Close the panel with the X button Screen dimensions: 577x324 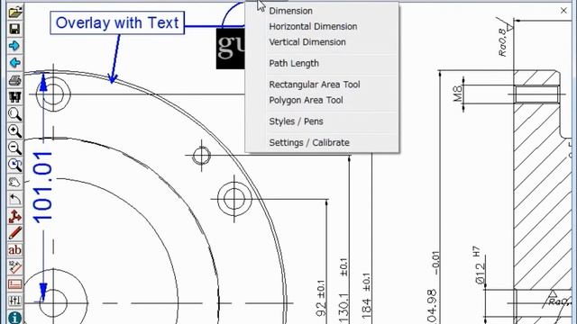click(563, 11)
